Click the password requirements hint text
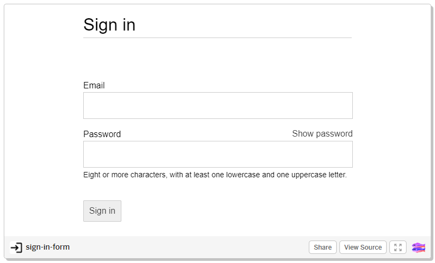 click(x=215, y=175)
